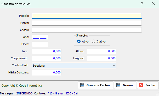Image resolution: width=159 pixels, height=96 pixels.
Task: Click the Situação group label
Action: 82,35
